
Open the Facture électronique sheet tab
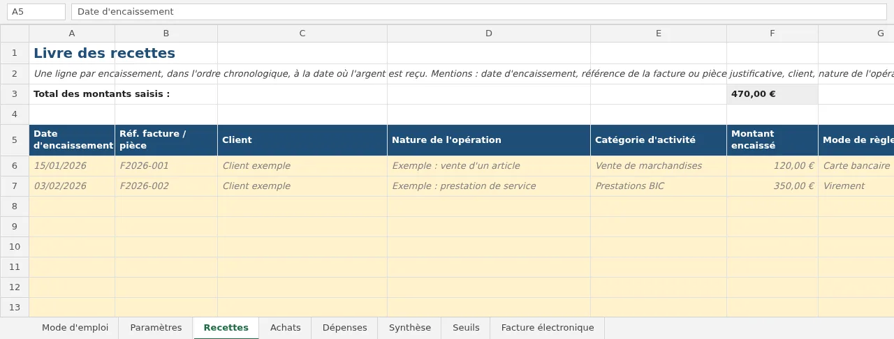(x=547, y=328)
